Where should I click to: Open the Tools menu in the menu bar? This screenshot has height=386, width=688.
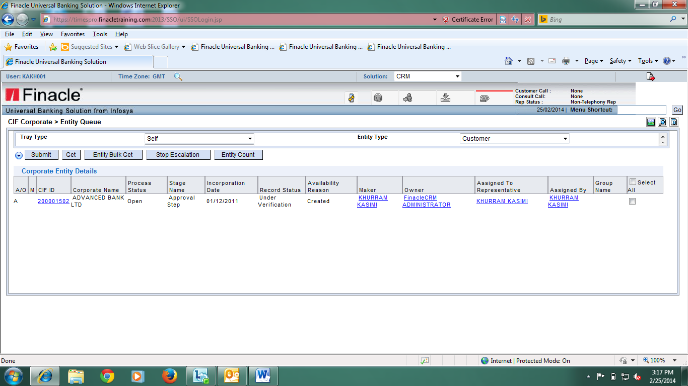tap(99, 34)
